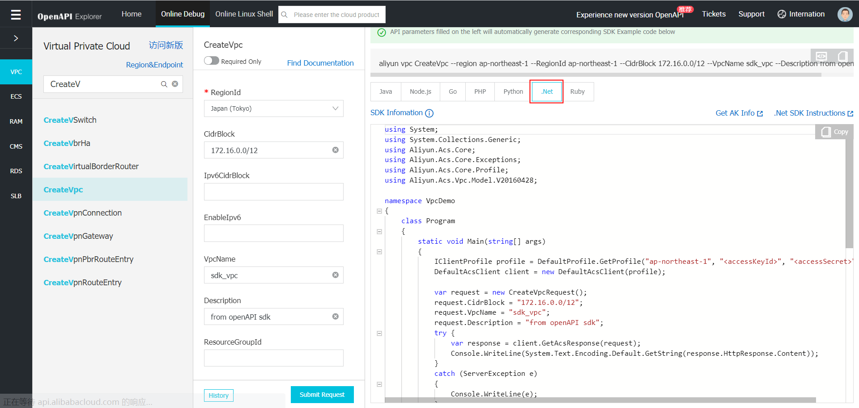Switch to Node.js SDK tab
Viewport: 859px width, 408px height.
421,92
